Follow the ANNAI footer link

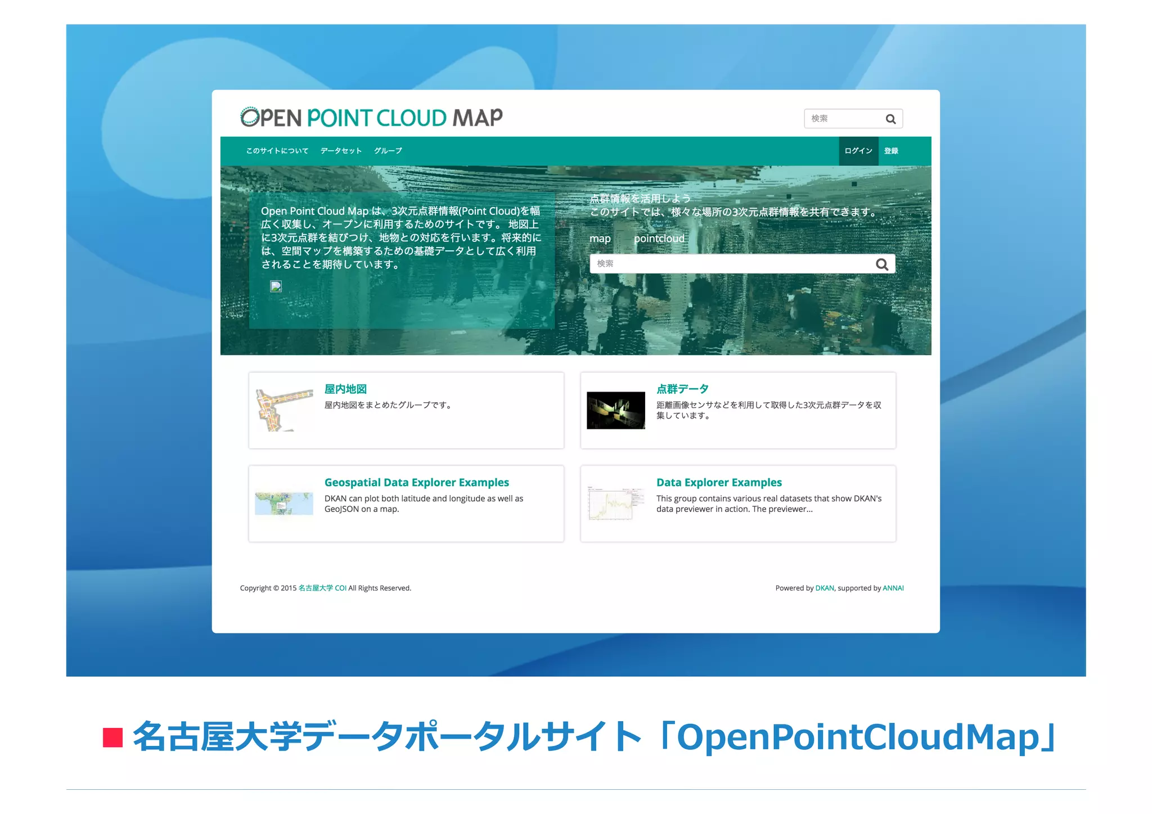pyautogui.click(x=893, y=588)
